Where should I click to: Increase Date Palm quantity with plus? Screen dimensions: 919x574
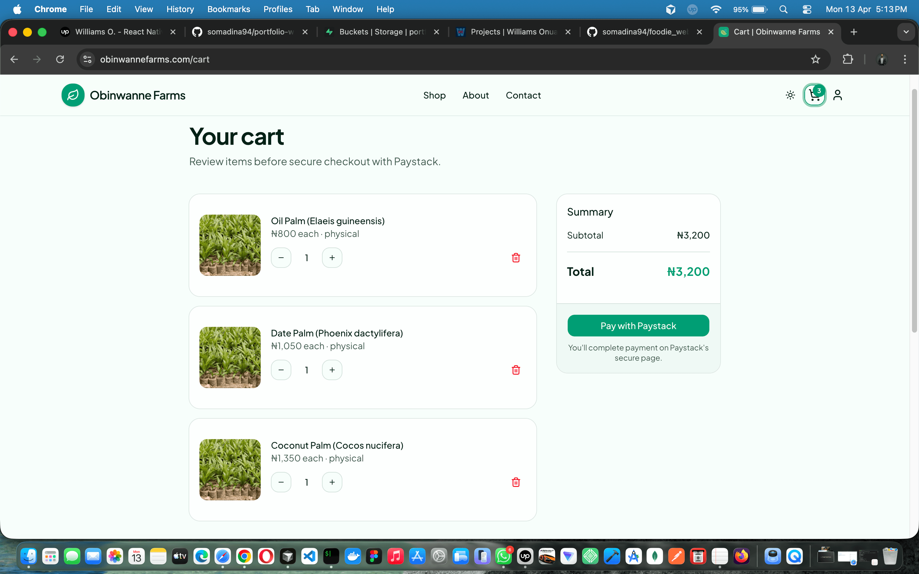332,369
